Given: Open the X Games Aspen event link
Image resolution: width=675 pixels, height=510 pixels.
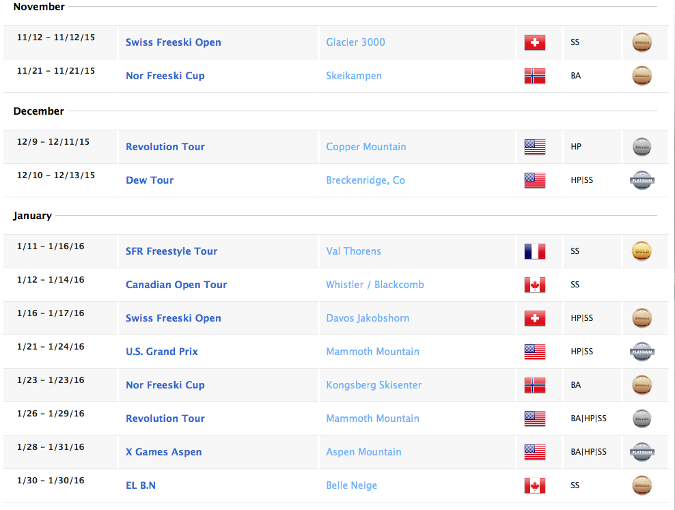Looking at the screenshot, I should tap(163, 452).
